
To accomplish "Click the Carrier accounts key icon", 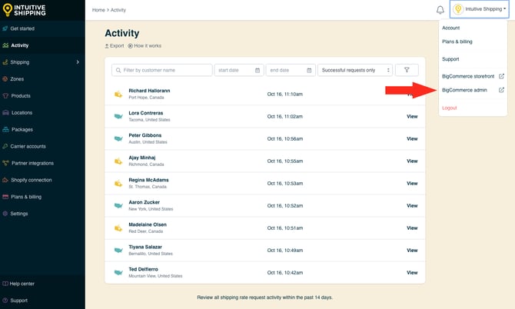I will (5, 146).
